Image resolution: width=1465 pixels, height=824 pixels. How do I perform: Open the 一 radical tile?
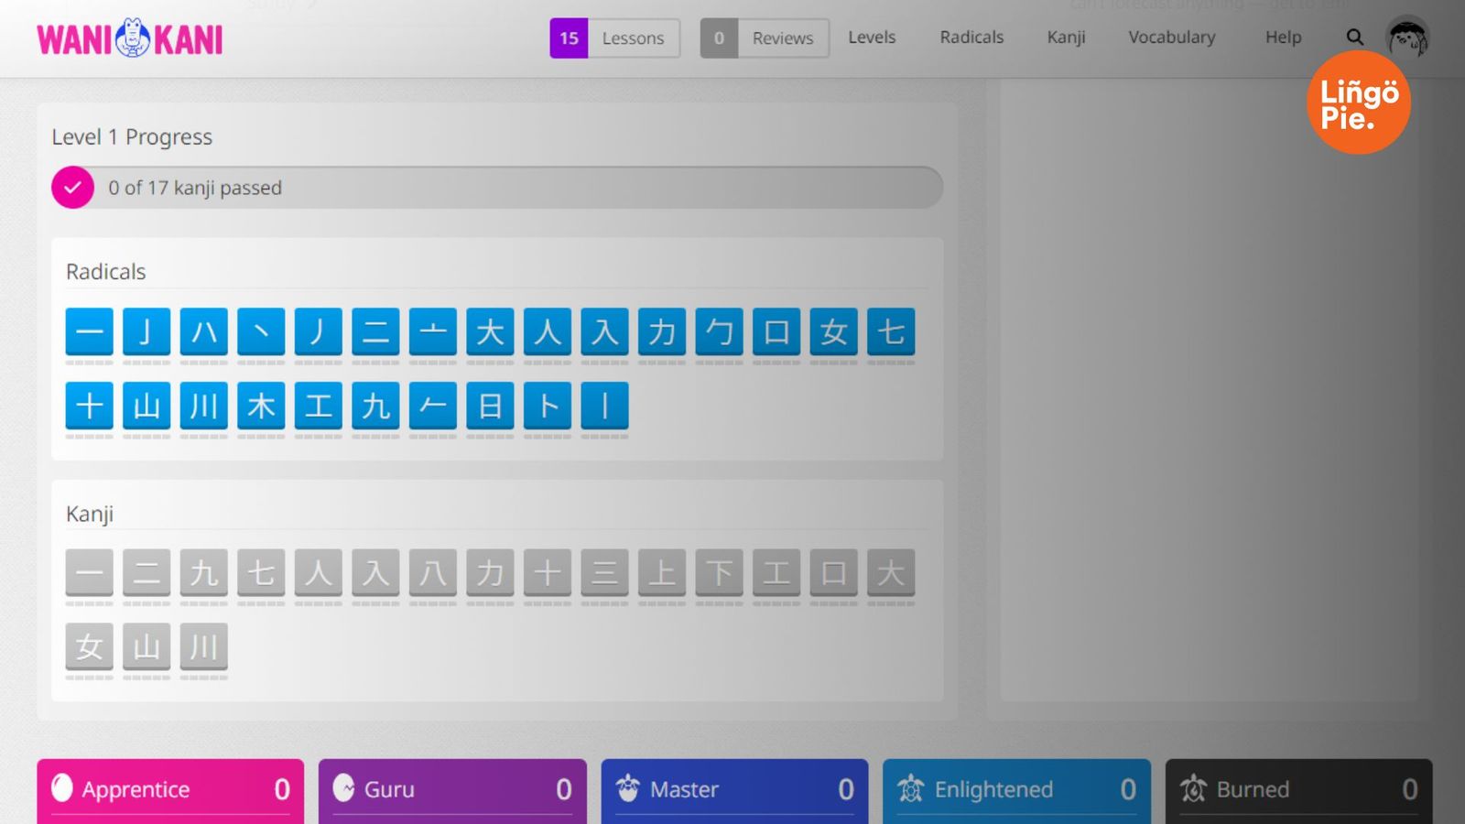[x=89, y=332]
